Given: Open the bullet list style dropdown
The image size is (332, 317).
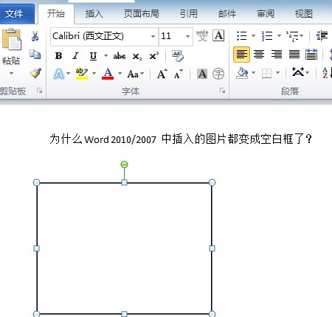Looking at the screenshot, I should (253, 36).
